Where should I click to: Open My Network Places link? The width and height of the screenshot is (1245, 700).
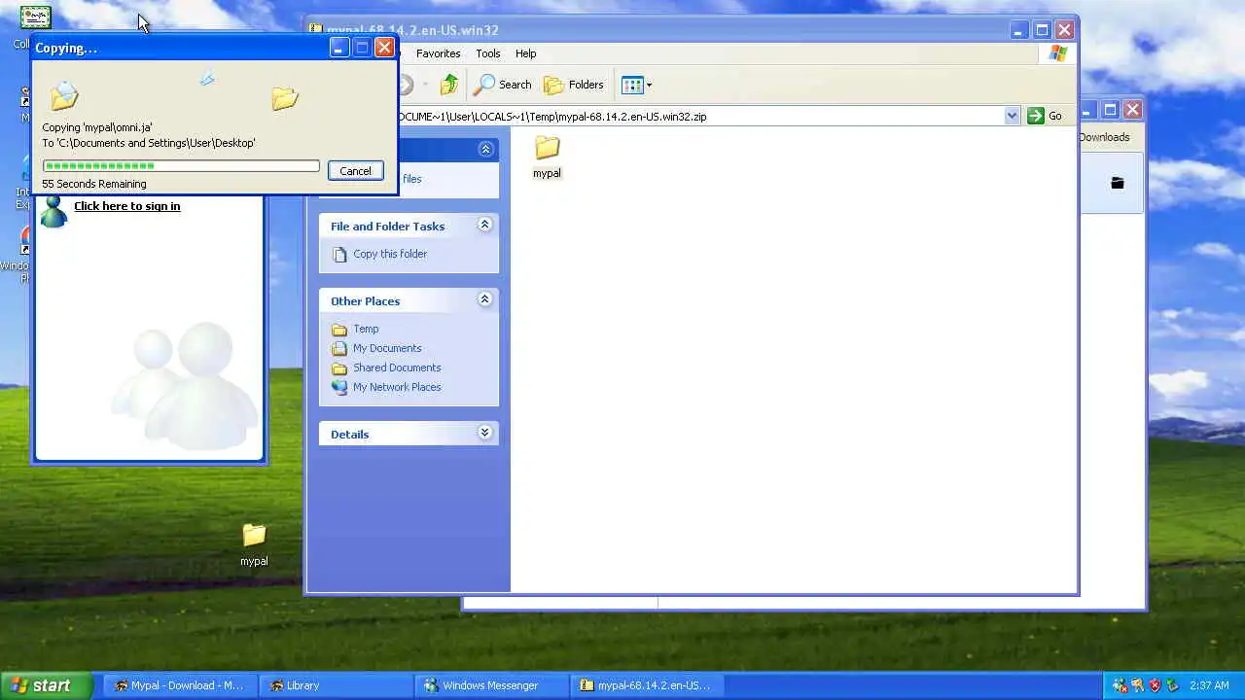coord(397,387)
